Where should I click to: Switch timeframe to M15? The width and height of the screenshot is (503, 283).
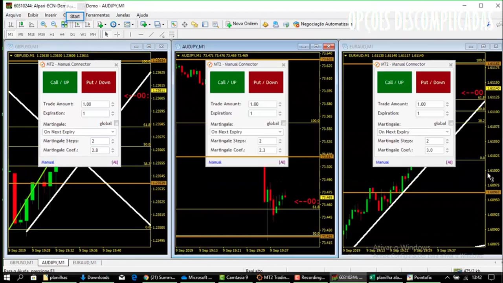click(x=31, y=35)
